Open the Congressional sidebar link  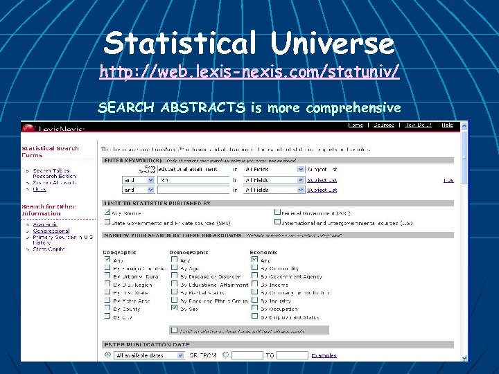51,231
